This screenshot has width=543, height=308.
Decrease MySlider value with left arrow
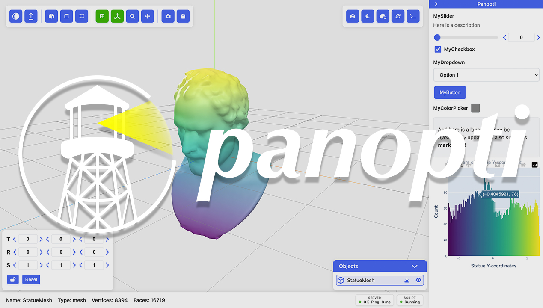[x=504, y=38]
